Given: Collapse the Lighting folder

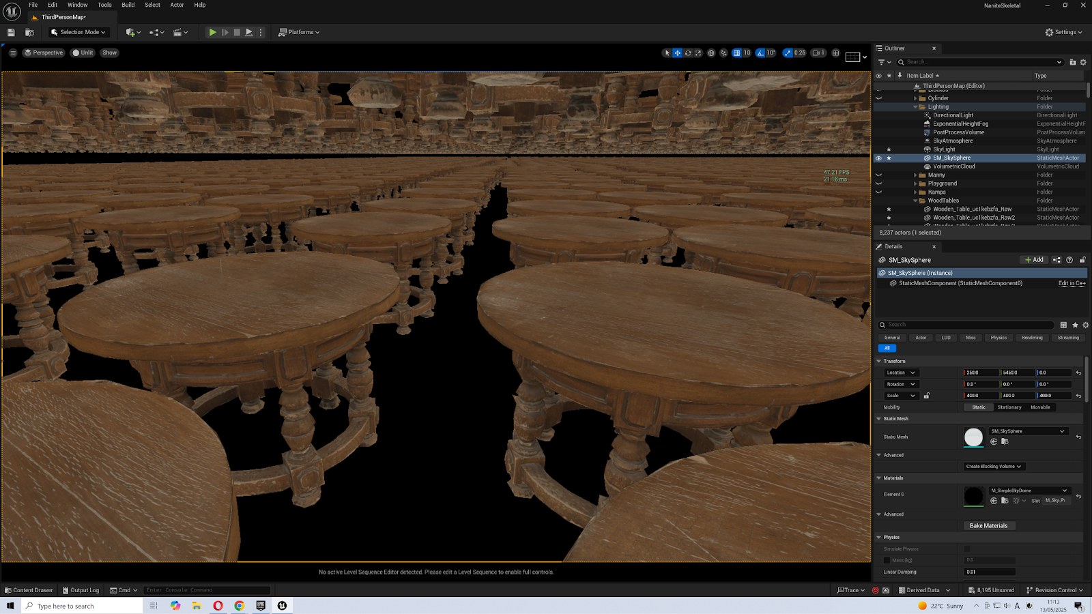Looking at the screenshot, I should point(915,107).
